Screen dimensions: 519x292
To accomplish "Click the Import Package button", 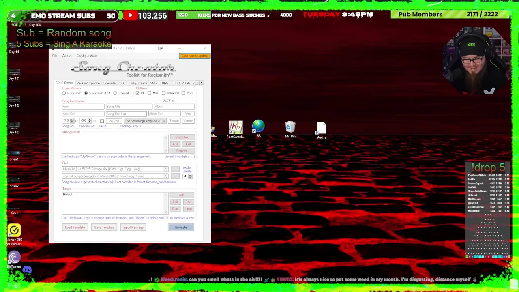I will tap(133, 228).
